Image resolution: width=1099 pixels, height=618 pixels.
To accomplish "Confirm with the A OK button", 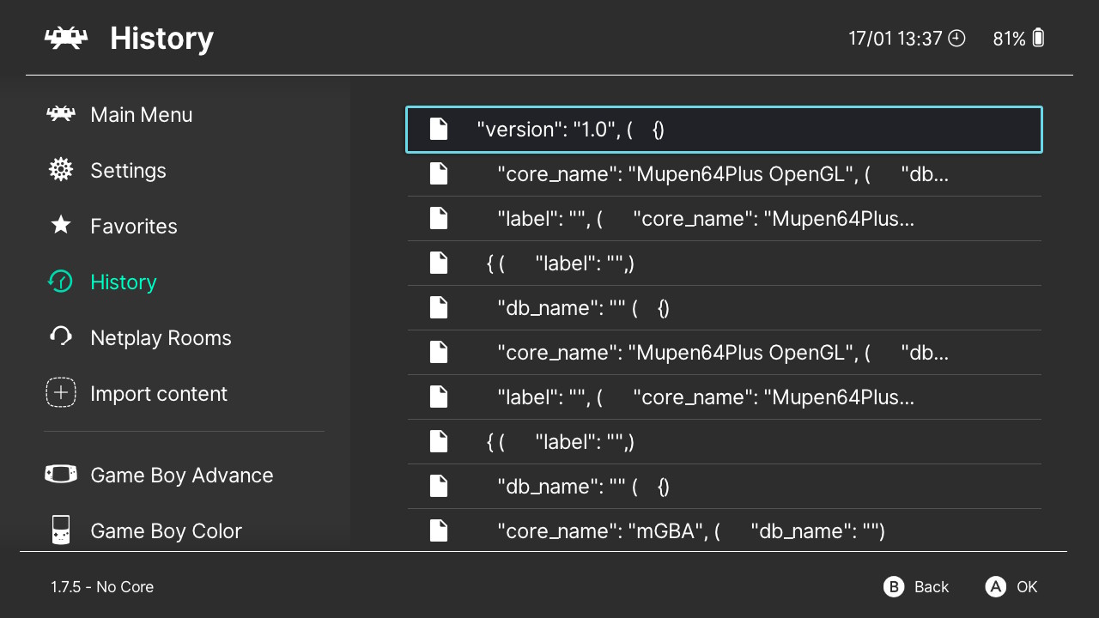I will [1011, 587].
